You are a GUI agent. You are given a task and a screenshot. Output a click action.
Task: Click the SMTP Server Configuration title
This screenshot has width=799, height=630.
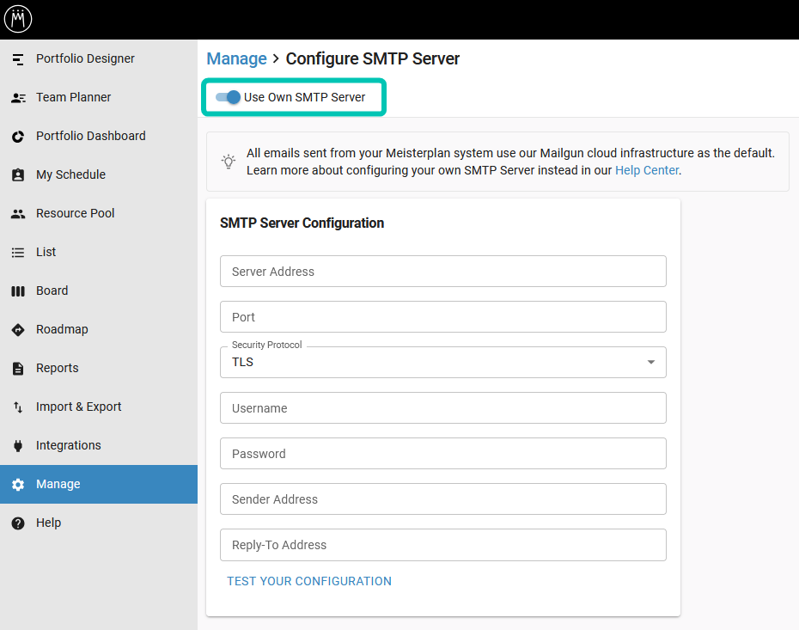click(x=302, y=223)
